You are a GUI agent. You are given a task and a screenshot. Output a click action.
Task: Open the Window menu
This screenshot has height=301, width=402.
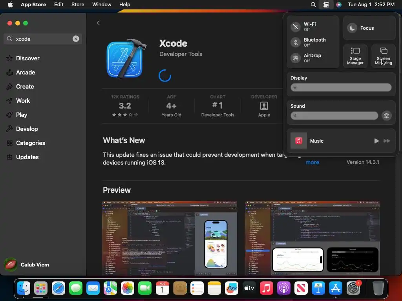(x=102, y=5)
